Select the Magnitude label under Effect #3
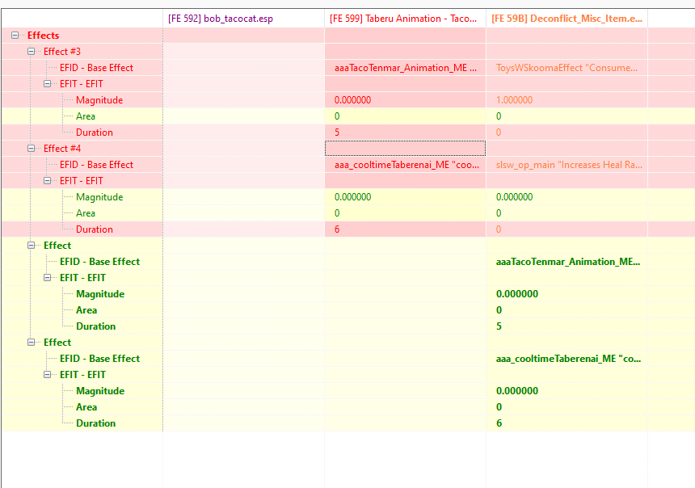 [x=99, y=100]
